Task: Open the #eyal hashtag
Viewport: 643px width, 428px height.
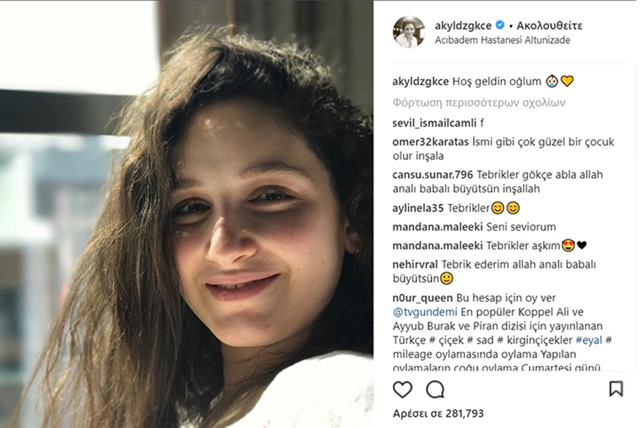Action: [x=589, y=340]
